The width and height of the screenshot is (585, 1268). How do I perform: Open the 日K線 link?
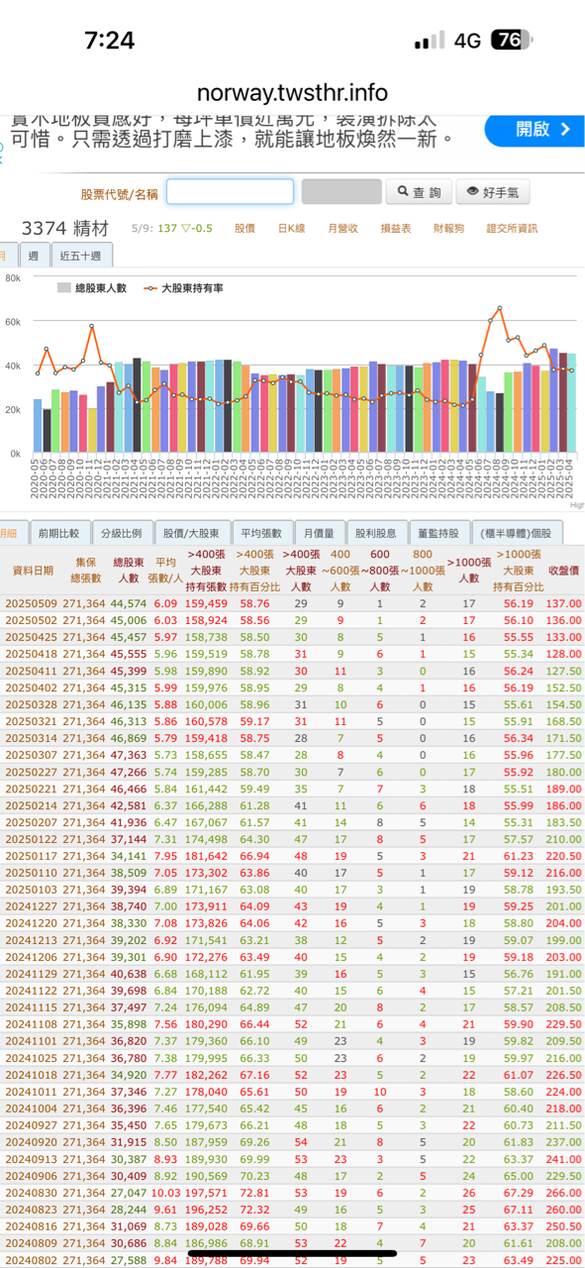coord(291,229)
